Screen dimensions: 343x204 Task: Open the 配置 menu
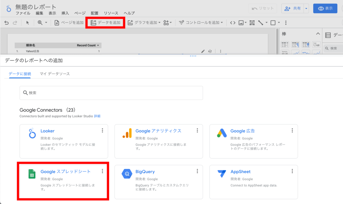[94, 13]
